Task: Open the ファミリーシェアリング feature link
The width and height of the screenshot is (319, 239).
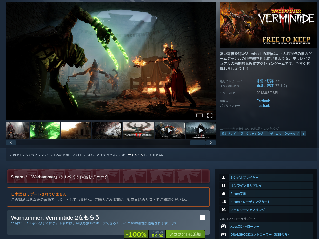Action: (247, 210)
